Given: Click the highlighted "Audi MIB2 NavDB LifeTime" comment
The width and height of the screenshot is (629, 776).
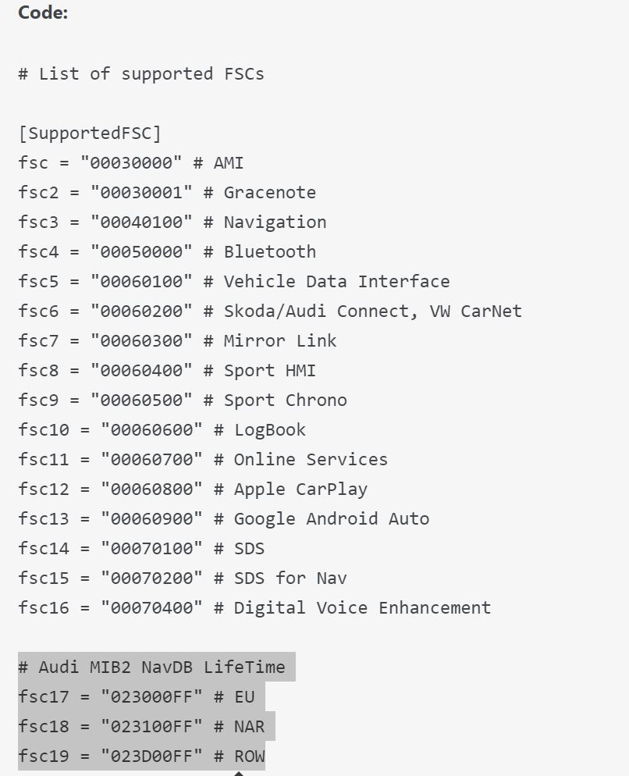Looking at the screenshot, I should [x=156, y=667].
